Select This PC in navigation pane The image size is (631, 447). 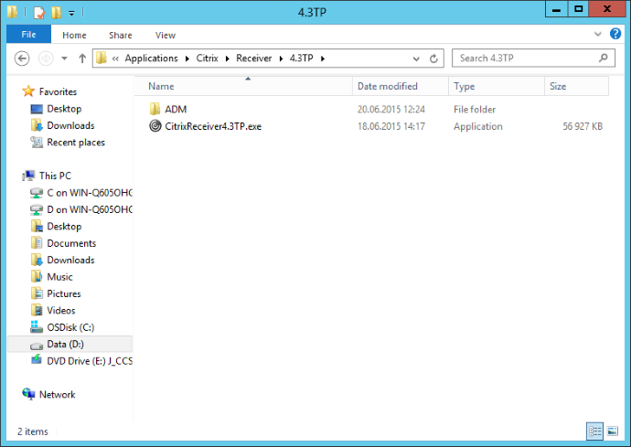(x=55, y=176)
